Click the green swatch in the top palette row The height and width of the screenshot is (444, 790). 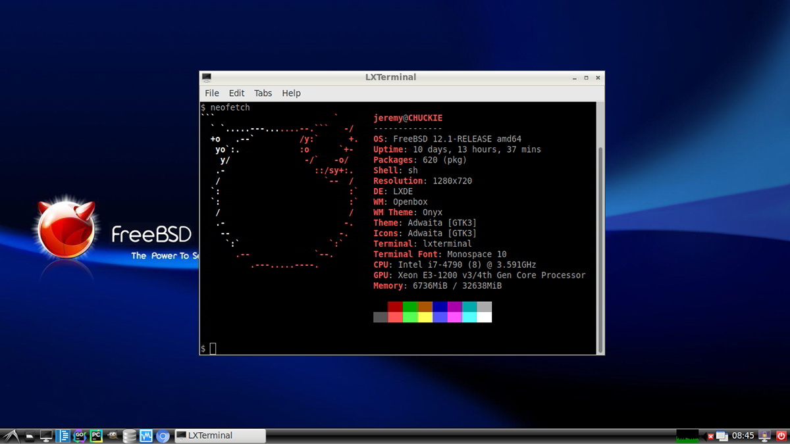[410, 307]
